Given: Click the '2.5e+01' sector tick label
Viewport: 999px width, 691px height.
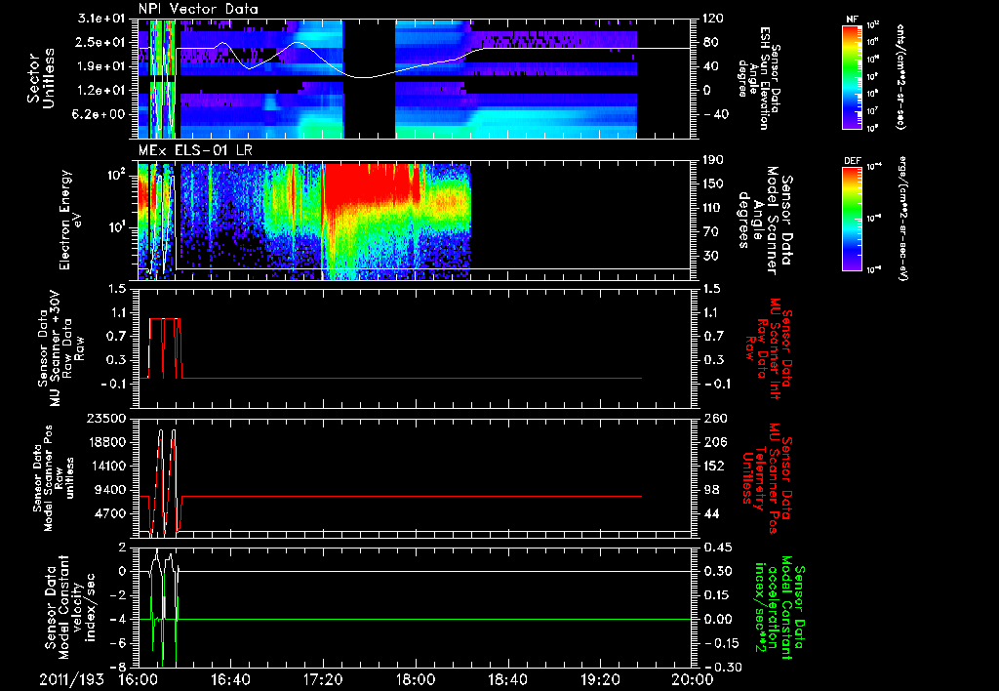Looking at the screenshot, I should click(101, 42).
